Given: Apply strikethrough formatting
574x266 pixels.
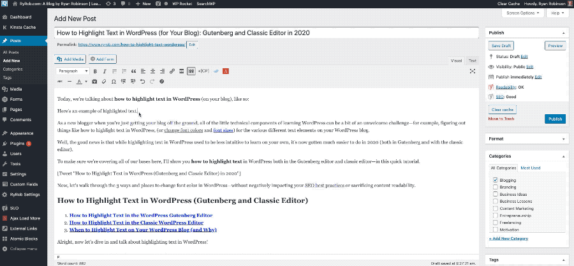Looking at the screenshot, I should (60, 82).
